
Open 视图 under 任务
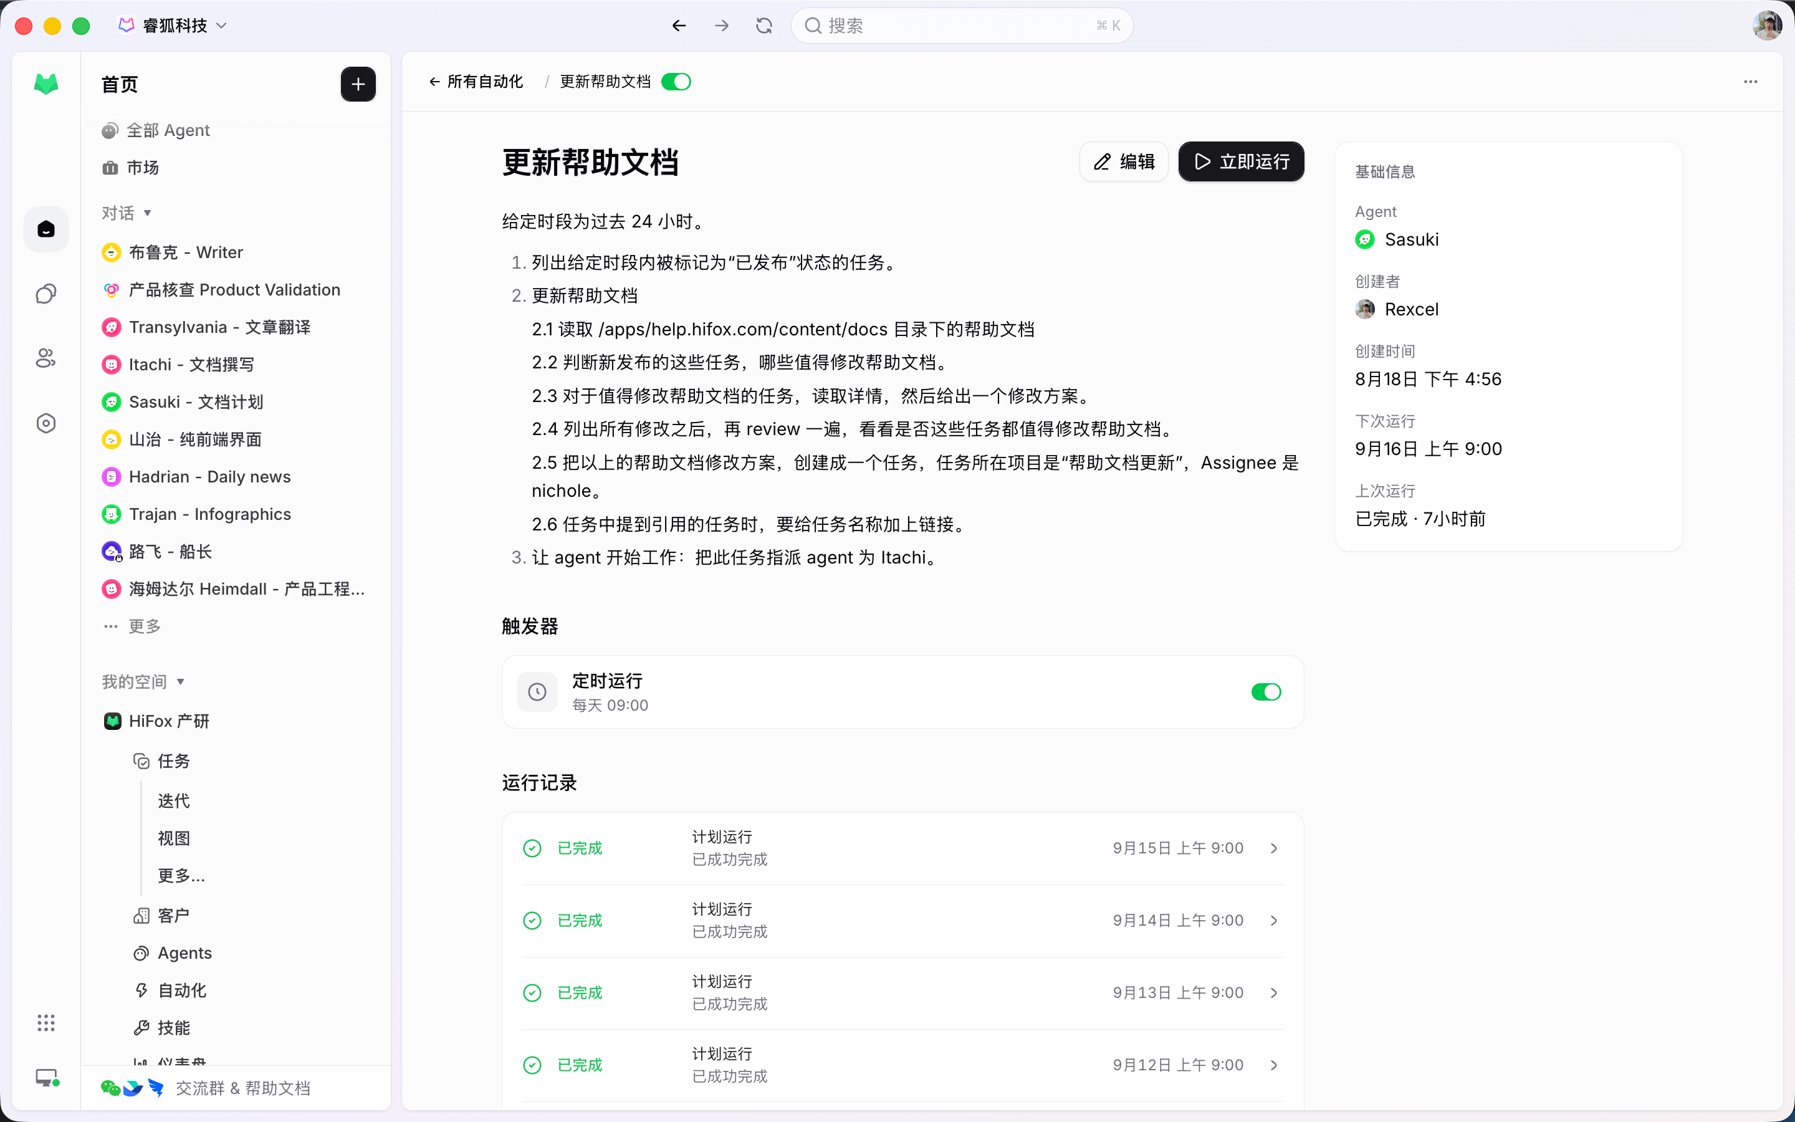173,838
